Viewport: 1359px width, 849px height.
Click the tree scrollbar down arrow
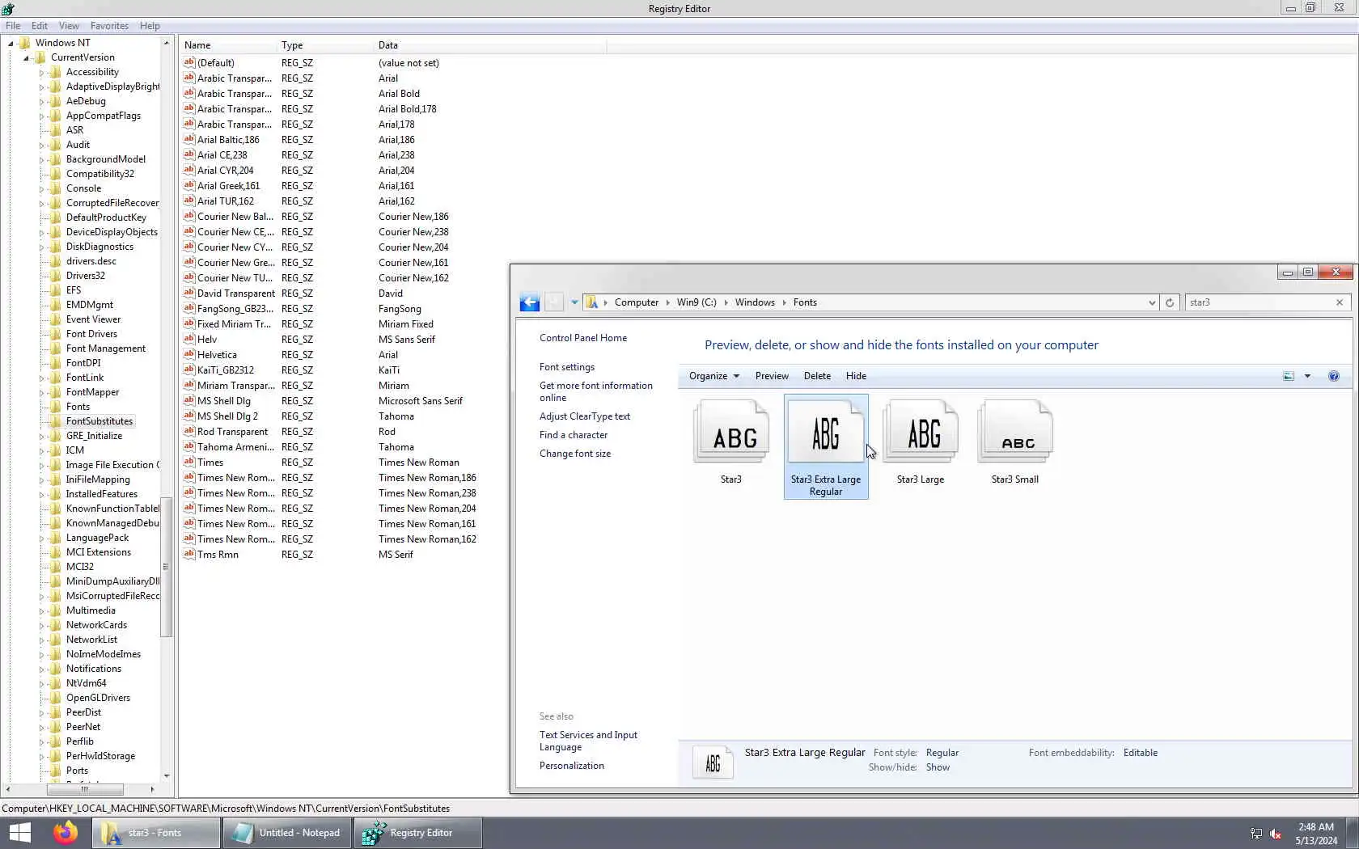[167, 776]
